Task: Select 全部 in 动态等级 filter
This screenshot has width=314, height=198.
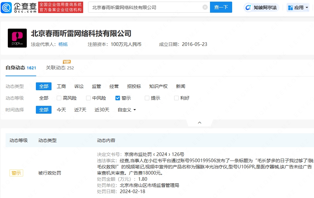Action: (44, 98)
